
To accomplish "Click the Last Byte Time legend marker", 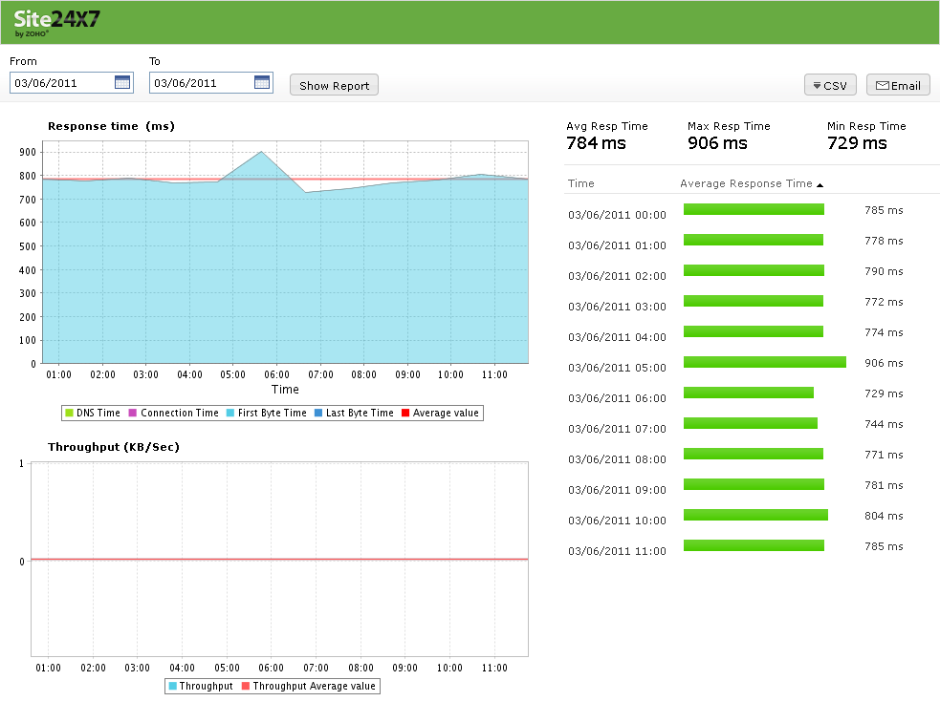I will click(x=317, y=414).
